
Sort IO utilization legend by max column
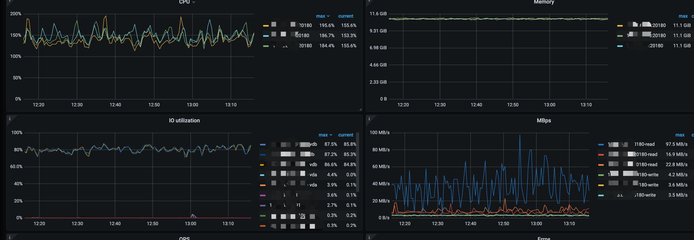[325, 135]
